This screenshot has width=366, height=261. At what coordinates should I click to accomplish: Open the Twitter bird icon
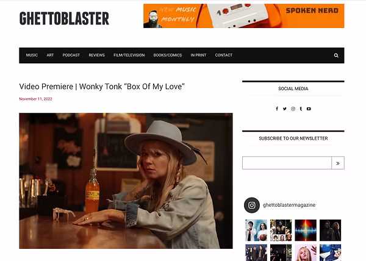pyautogui.click(x=285, y=109)
